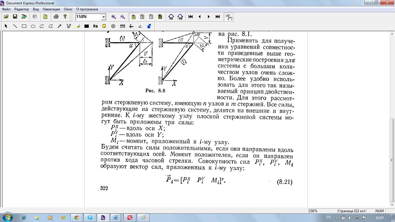Open the Вид menu

click(x=36, y=9)
